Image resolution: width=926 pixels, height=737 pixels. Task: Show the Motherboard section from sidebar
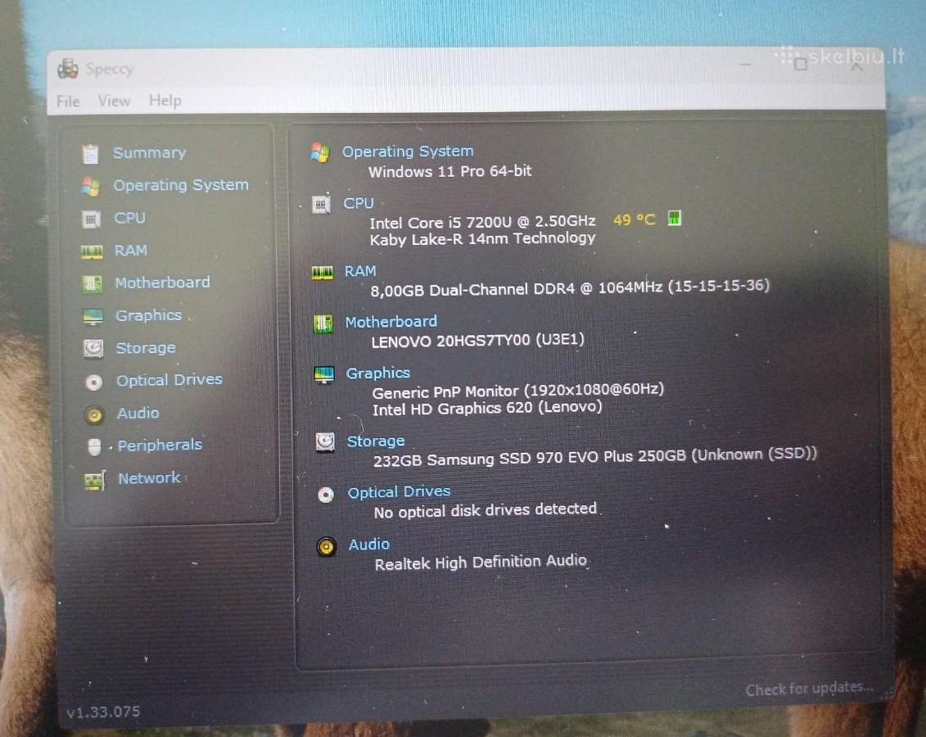(x=162, y=283)
